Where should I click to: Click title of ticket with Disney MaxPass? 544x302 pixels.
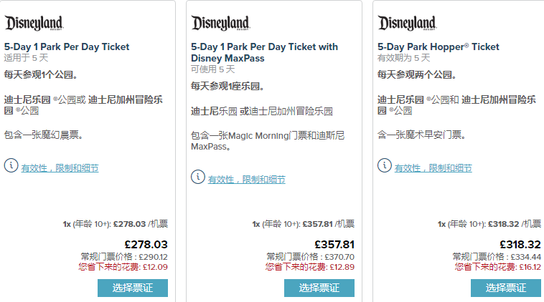click(x=264, y=52)
